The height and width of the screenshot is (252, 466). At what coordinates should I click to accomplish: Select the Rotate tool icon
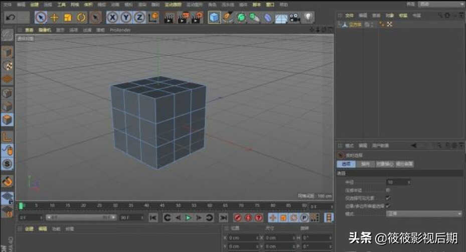[81, 18]
